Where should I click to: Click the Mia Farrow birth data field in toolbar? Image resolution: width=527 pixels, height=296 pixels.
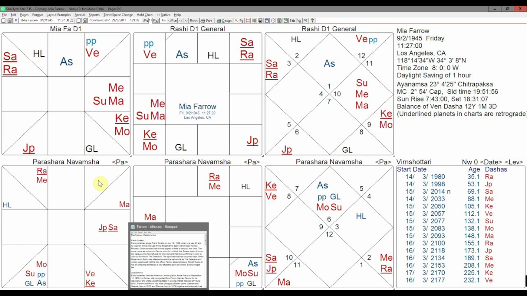pos(45,21)
